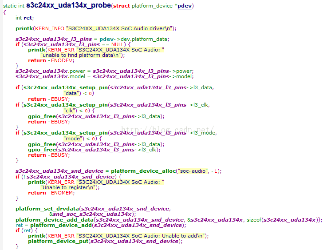327x250 pixels.
Task: Click '&snd_soc_s3c24xx_uda134x' argument
Action: (91, 214)
